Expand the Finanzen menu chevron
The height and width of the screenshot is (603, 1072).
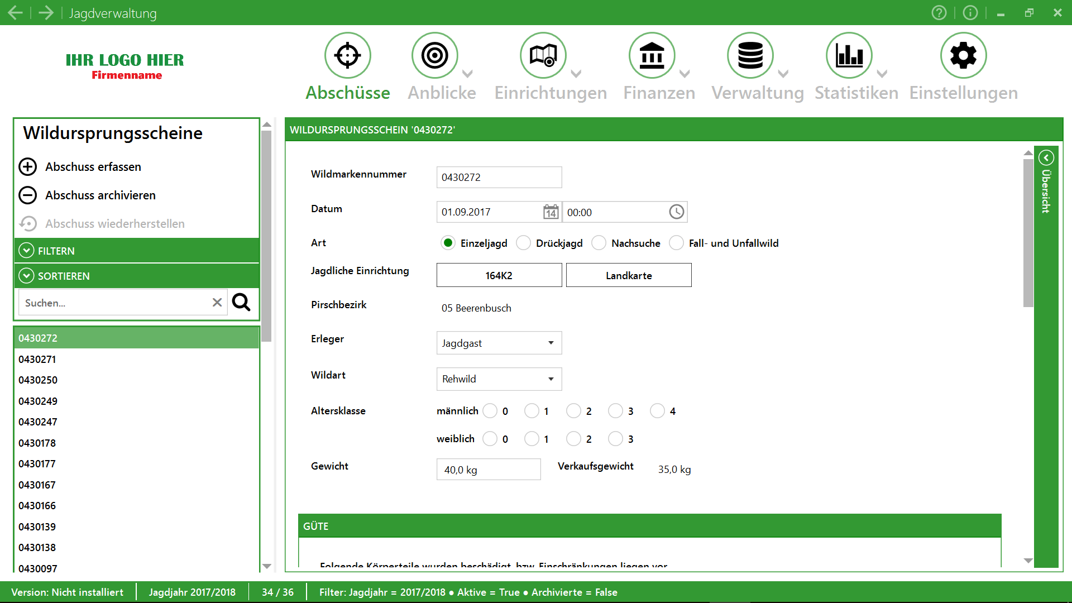point(685,73)
